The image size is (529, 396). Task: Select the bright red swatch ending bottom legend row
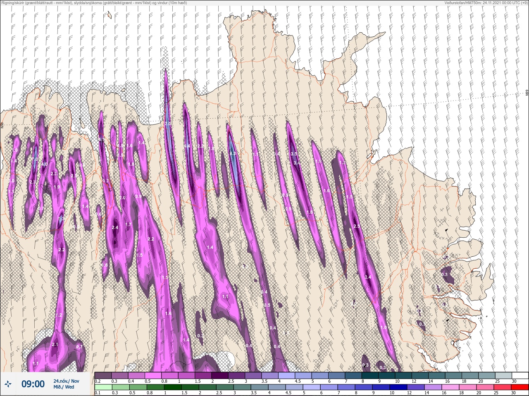(x=519, y=387)
